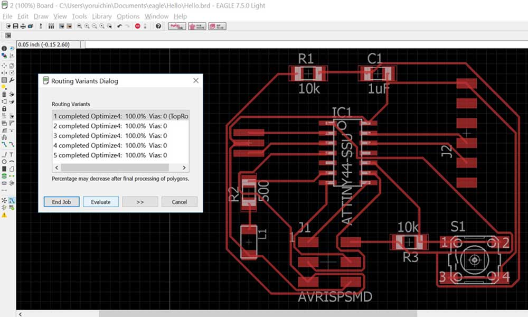Click the Grid icon below the toolbar

8,35
